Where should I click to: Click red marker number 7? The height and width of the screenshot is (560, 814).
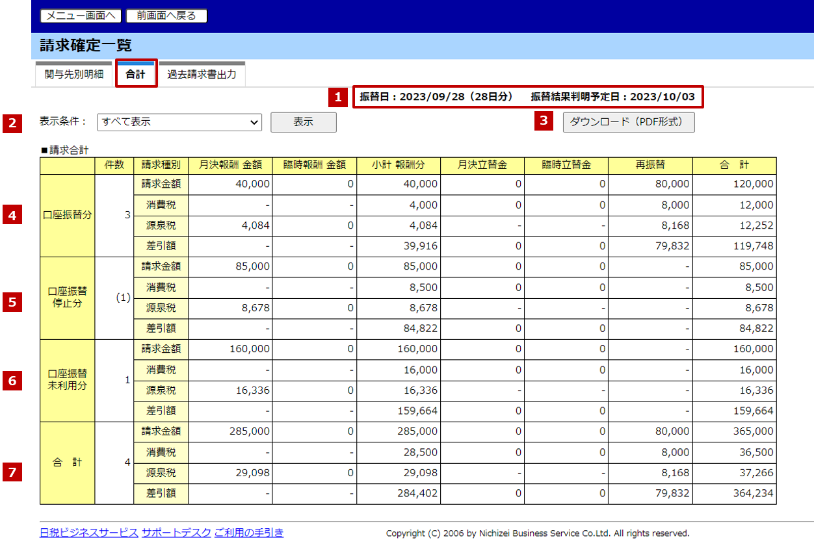pyautogui.click(x=12, y=472)
